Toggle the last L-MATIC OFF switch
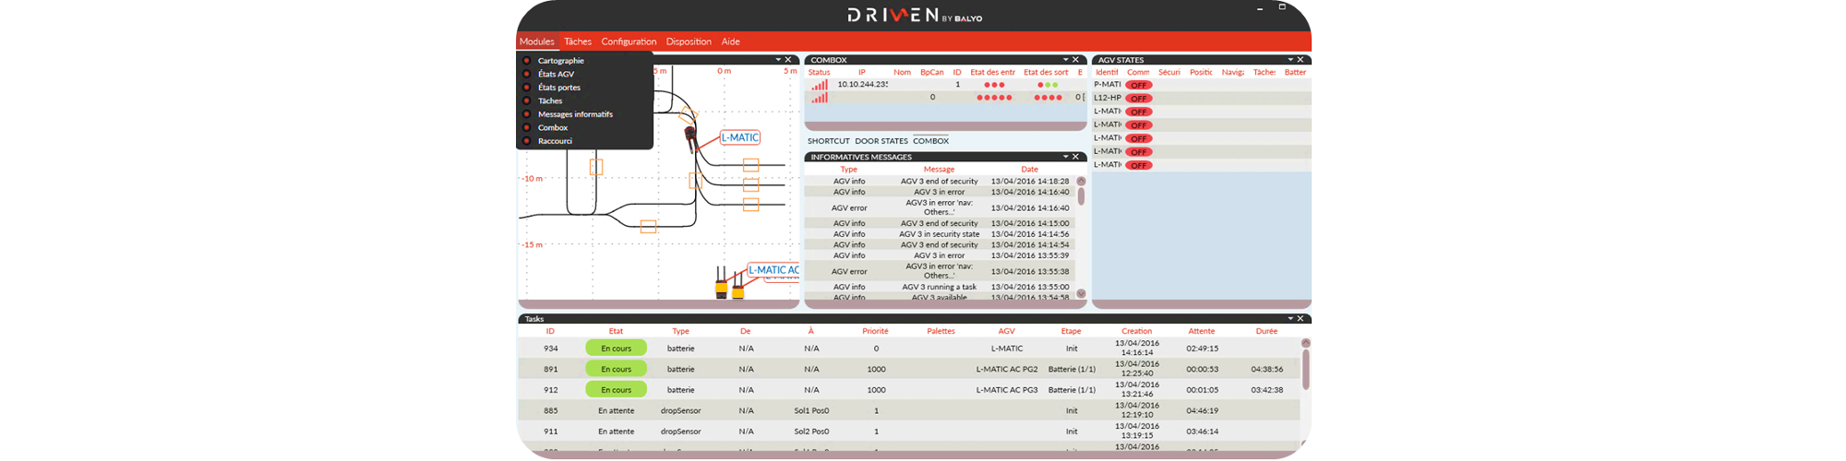The image size is (1846, 461). [1139, 165]
